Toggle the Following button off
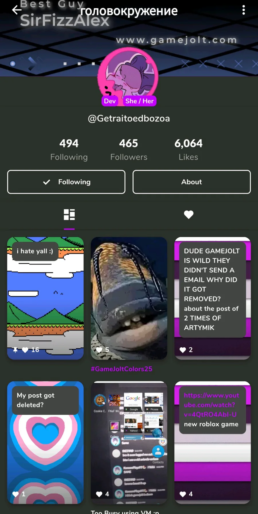The width and height of the screenshot is (258, 514). pyautogui.click(x=66, y=182)
